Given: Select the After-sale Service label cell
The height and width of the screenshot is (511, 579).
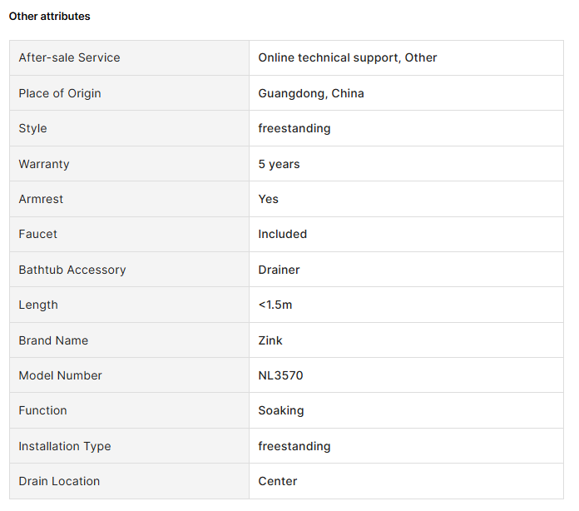Looking at the screenshot, I should [129, 58].
